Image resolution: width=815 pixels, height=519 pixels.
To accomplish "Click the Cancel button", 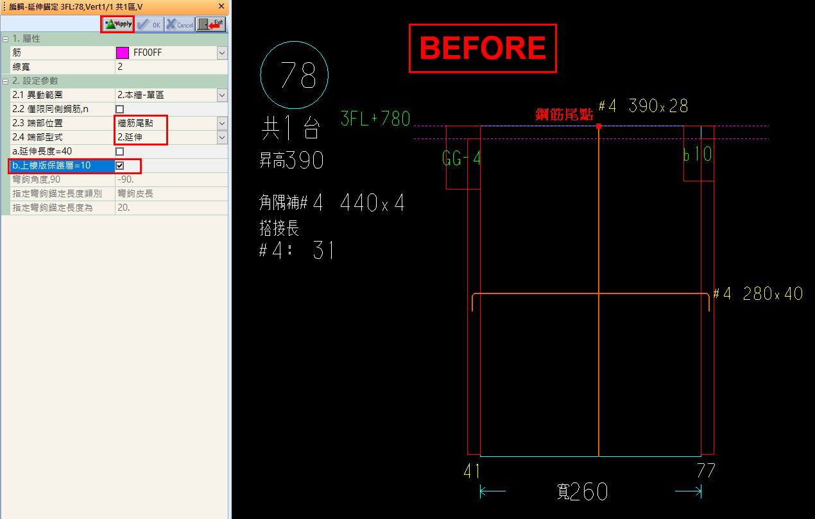I will pos(179,24).
